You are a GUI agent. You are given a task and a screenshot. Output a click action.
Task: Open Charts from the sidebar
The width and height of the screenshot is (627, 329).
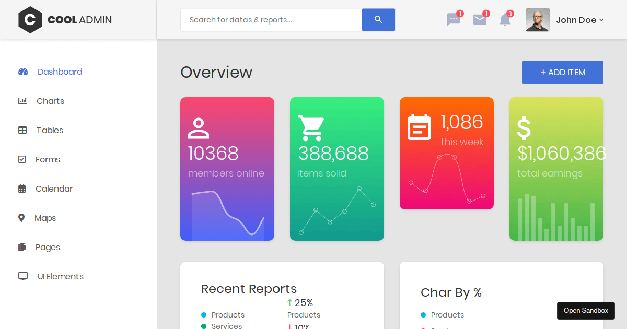point(50,101)
